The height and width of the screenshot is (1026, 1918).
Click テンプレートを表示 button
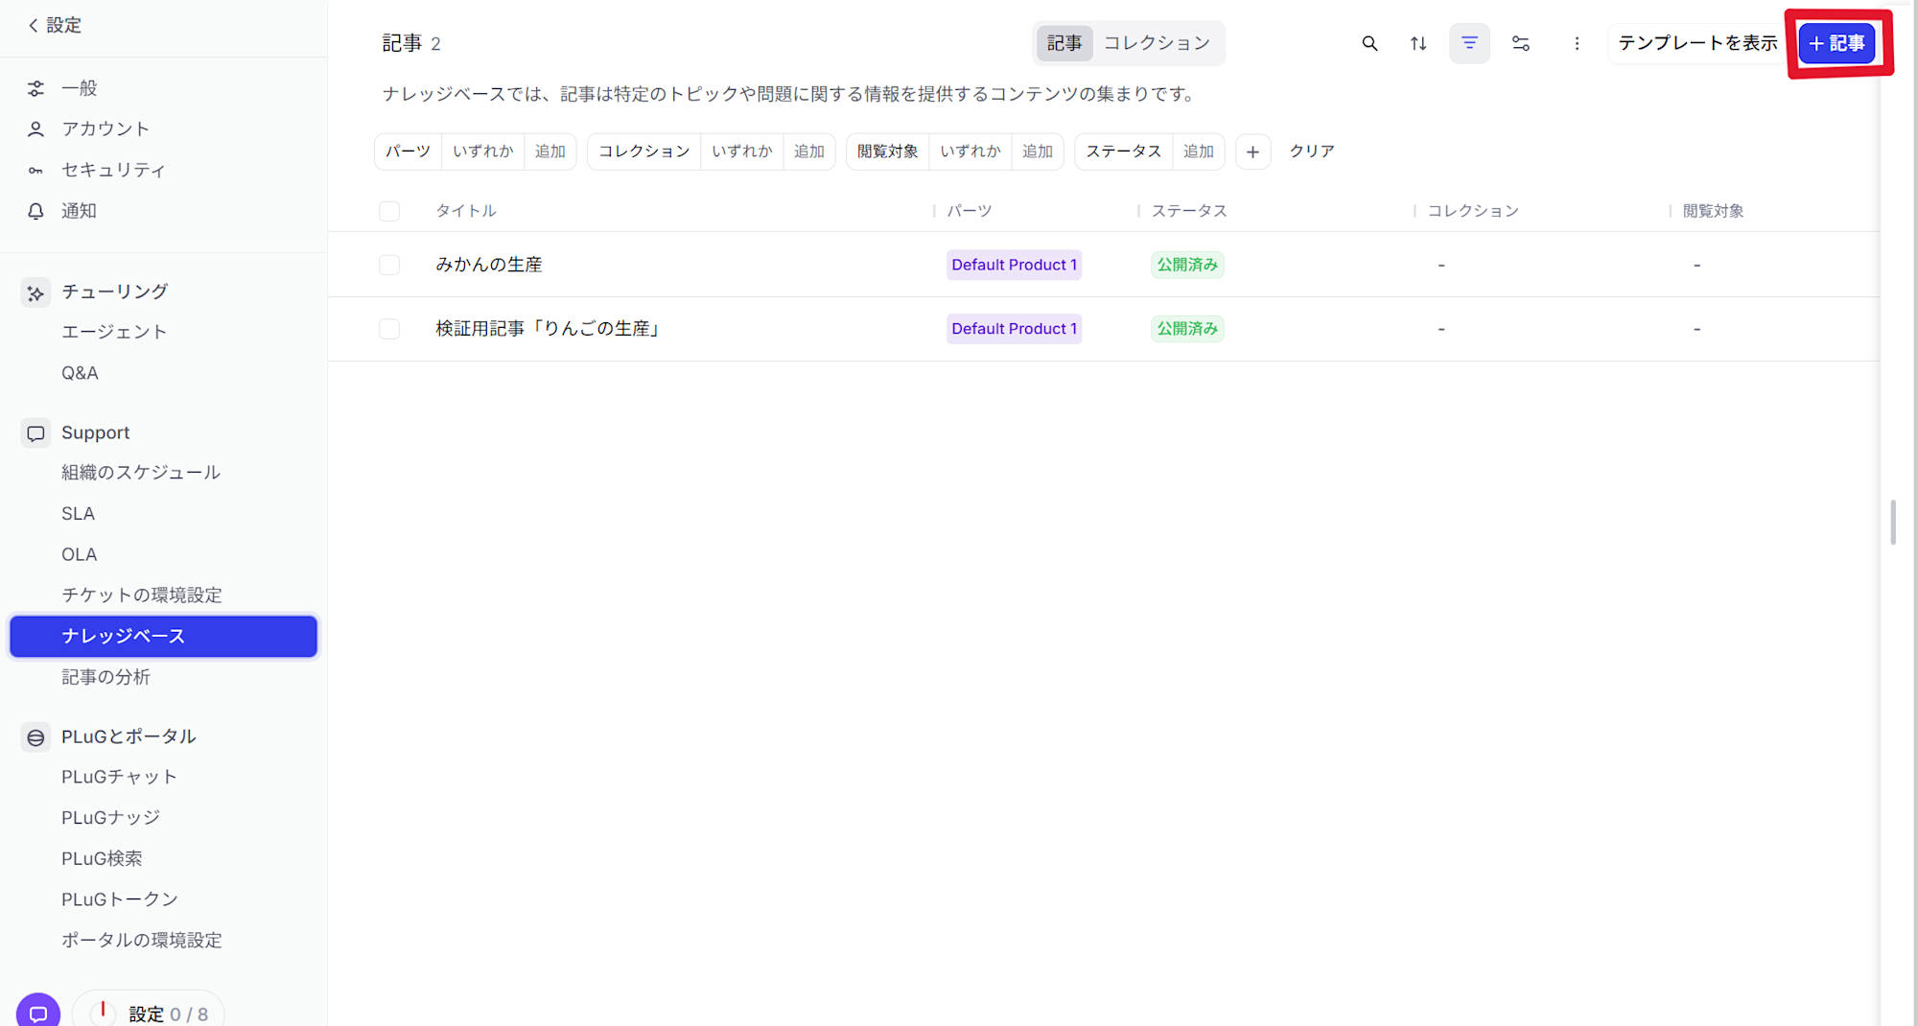pyautogui.click(x=1697, y=43)
